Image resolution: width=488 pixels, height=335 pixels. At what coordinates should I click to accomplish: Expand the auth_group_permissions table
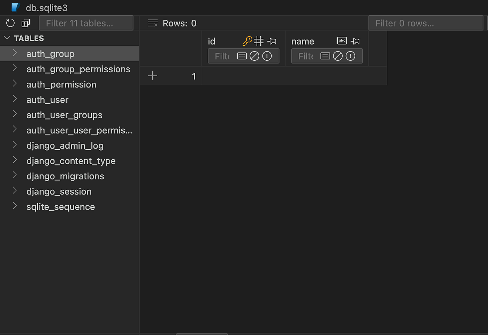(15, 68)
